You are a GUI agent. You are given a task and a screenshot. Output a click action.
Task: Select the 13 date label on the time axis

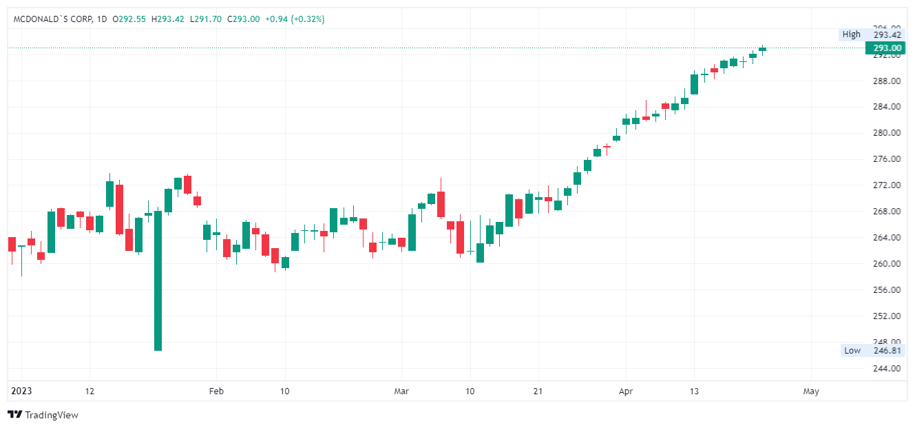[694, 391]
